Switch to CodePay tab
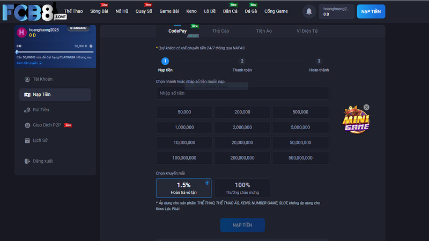The width and height of the screenshot is (429, 241). pos(177,31)
